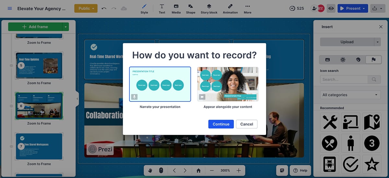Switch to the flag icons tab
The height and width of the screenshot is (178, 389).
[x=373, y=60]
